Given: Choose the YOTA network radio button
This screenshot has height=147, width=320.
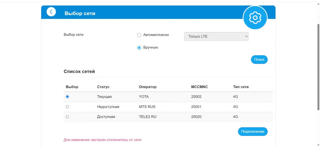Looking at the screenshot, I should pos(67,97).
